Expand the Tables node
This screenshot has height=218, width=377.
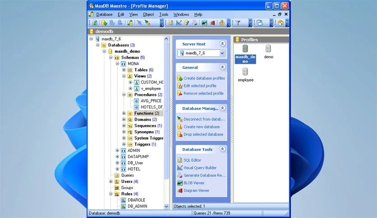124,70
